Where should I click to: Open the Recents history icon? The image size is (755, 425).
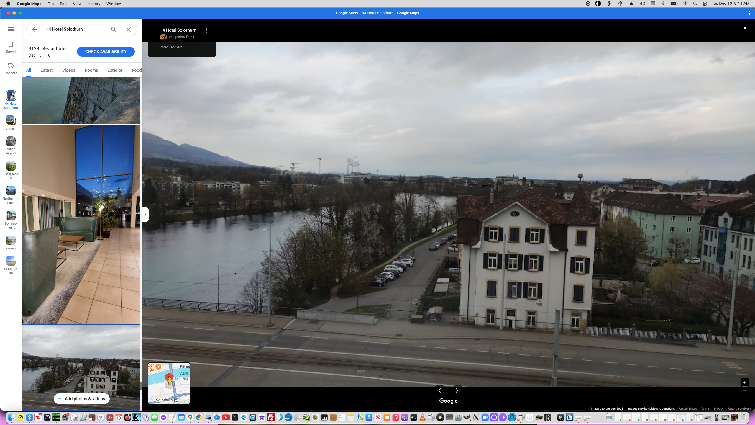(11, 68)
